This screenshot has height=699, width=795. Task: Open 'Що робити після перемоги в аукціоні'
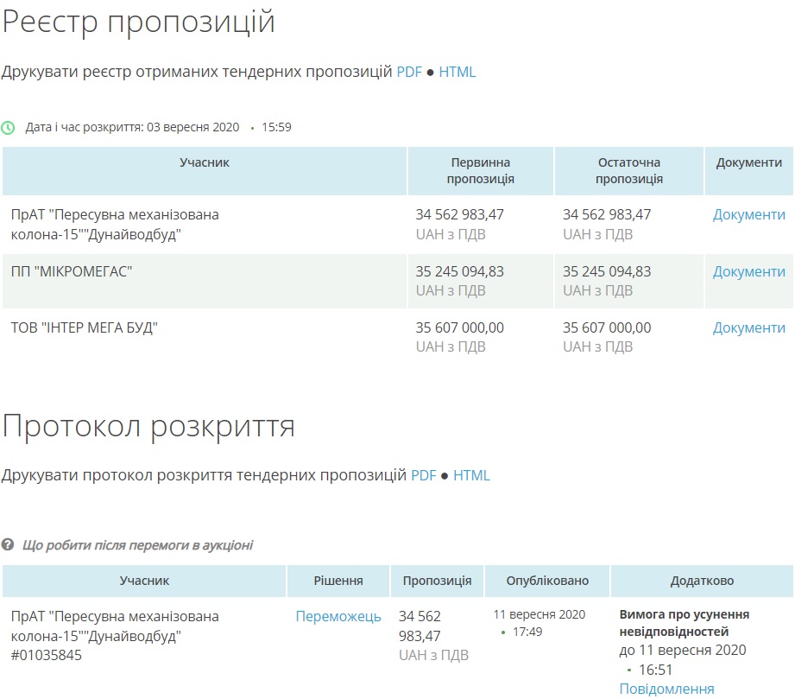coord(137,545)
